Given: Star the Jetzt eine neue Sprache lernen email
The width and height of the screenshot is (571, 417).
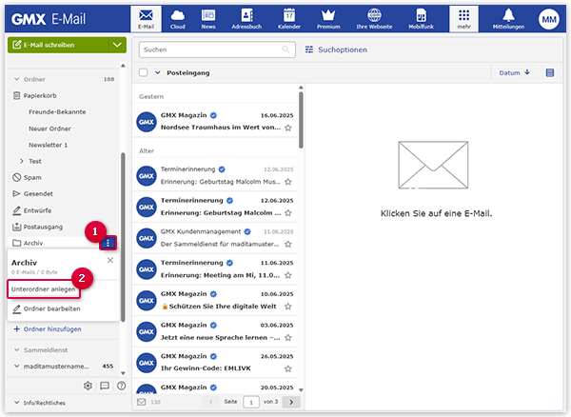Looking at the screenshot, I should (x=288, y=338).
